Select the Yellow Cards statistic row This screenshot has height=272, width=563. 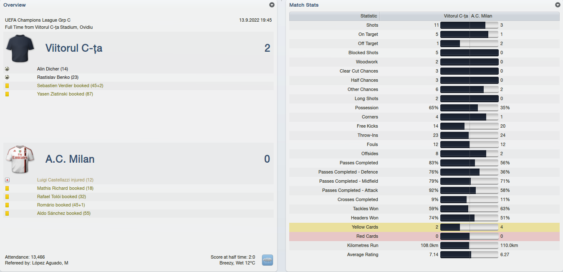pyautogui.click(x=424, y=227)
